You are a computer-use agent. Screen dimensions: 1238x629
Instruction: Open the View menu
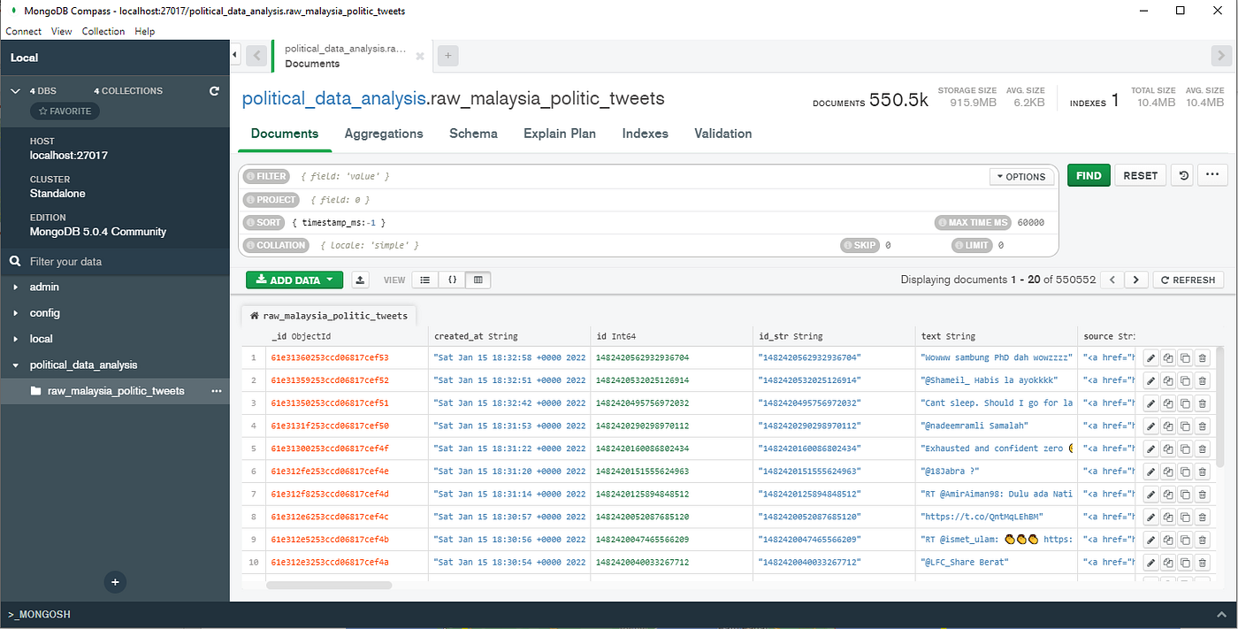[x=62, y=31]
